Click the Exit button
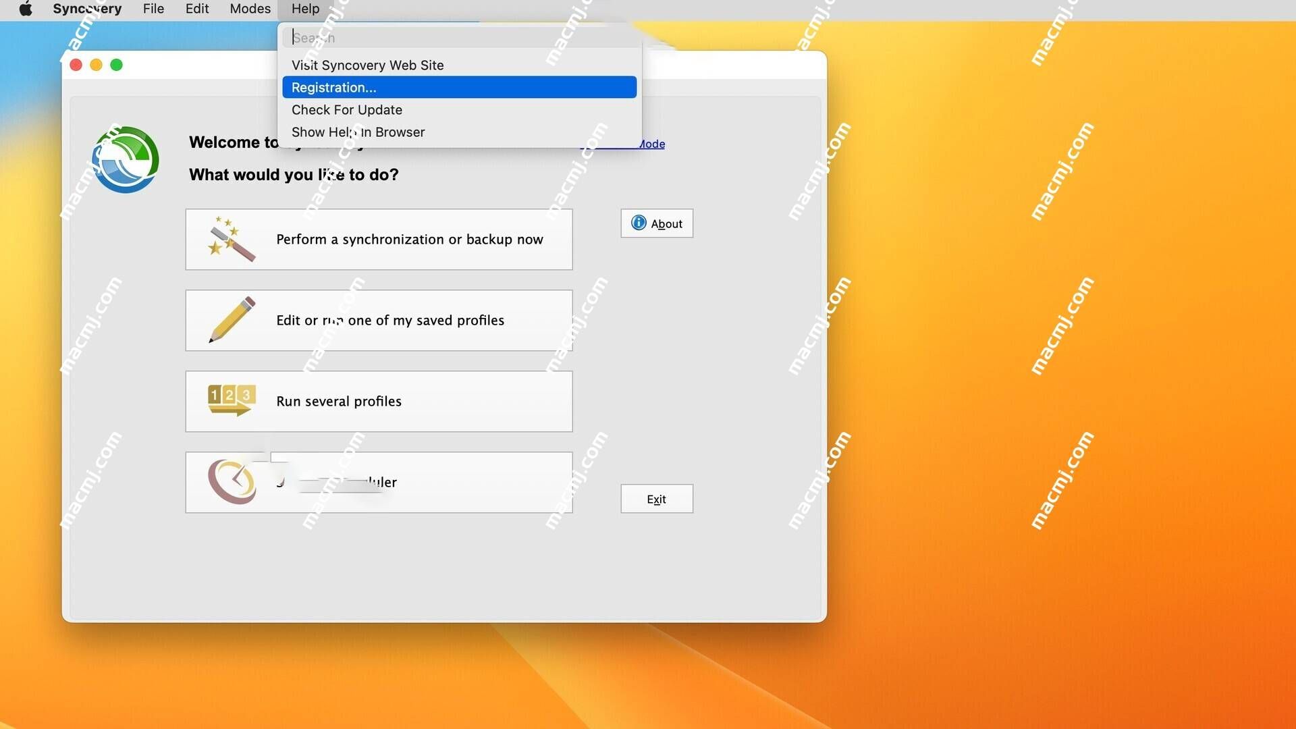 point(657,498)
